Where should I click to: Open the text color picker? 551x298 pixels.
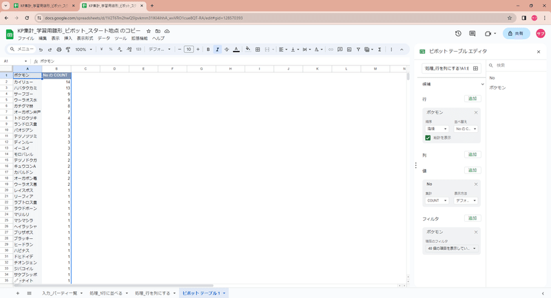pyautogui.click(x=236, y=50)
